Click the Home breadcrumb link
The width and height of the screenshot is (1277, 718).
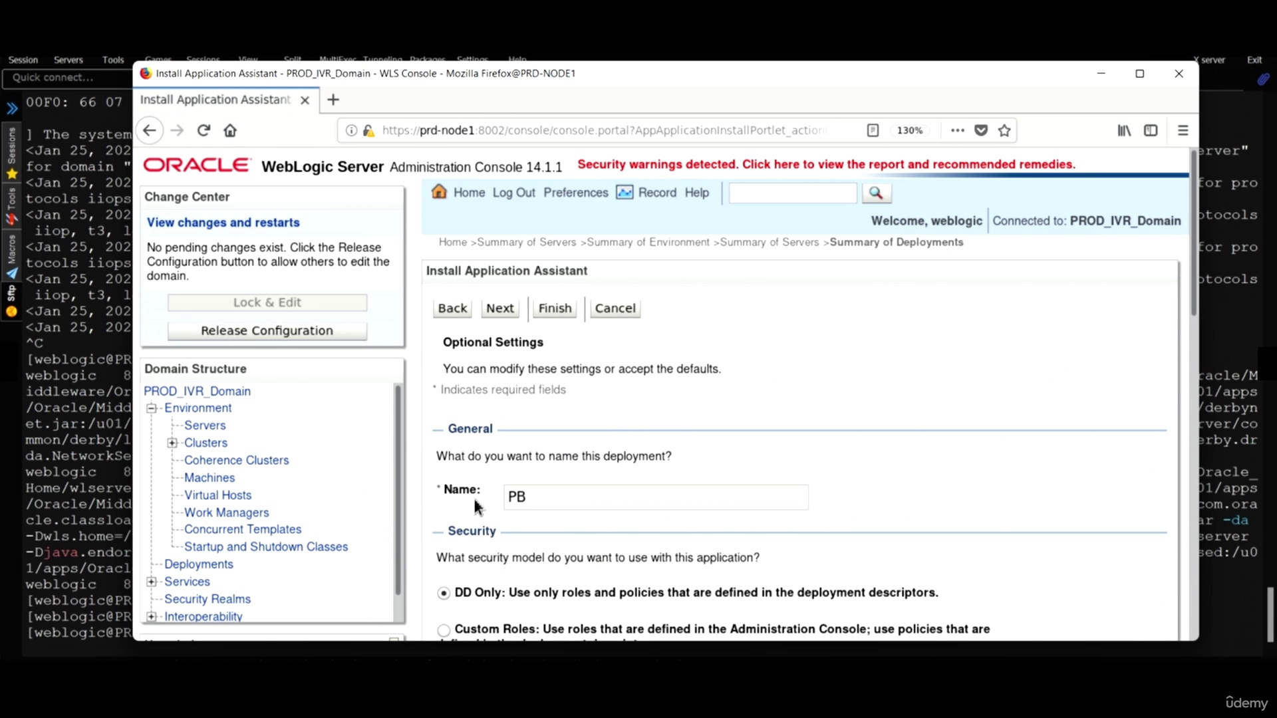(x=453, y=242)
